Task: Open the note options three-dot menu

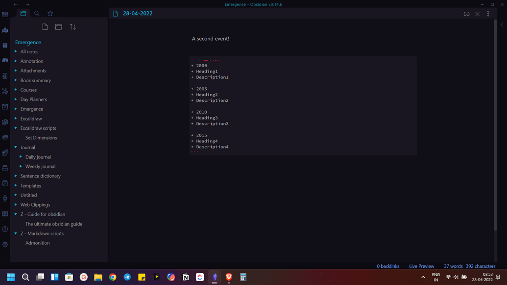Action: pyautogui.click(x=488, y=14)
